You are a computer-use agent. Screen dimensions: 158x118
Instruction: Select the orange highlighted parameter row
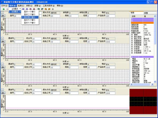[142, 23]
